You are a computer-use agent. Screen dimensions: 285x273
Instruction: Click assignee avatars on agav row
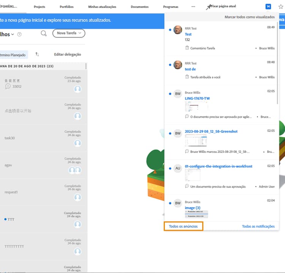pos(75,170)
